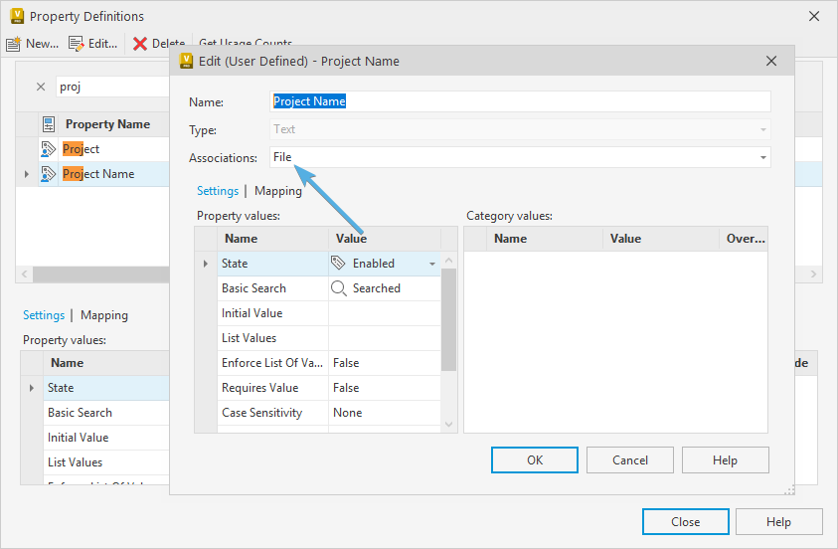This screenshot has height=549, width=838.
Task: Click the Searched magnifier icon in Basic Search row
Action: coord(339,288)
